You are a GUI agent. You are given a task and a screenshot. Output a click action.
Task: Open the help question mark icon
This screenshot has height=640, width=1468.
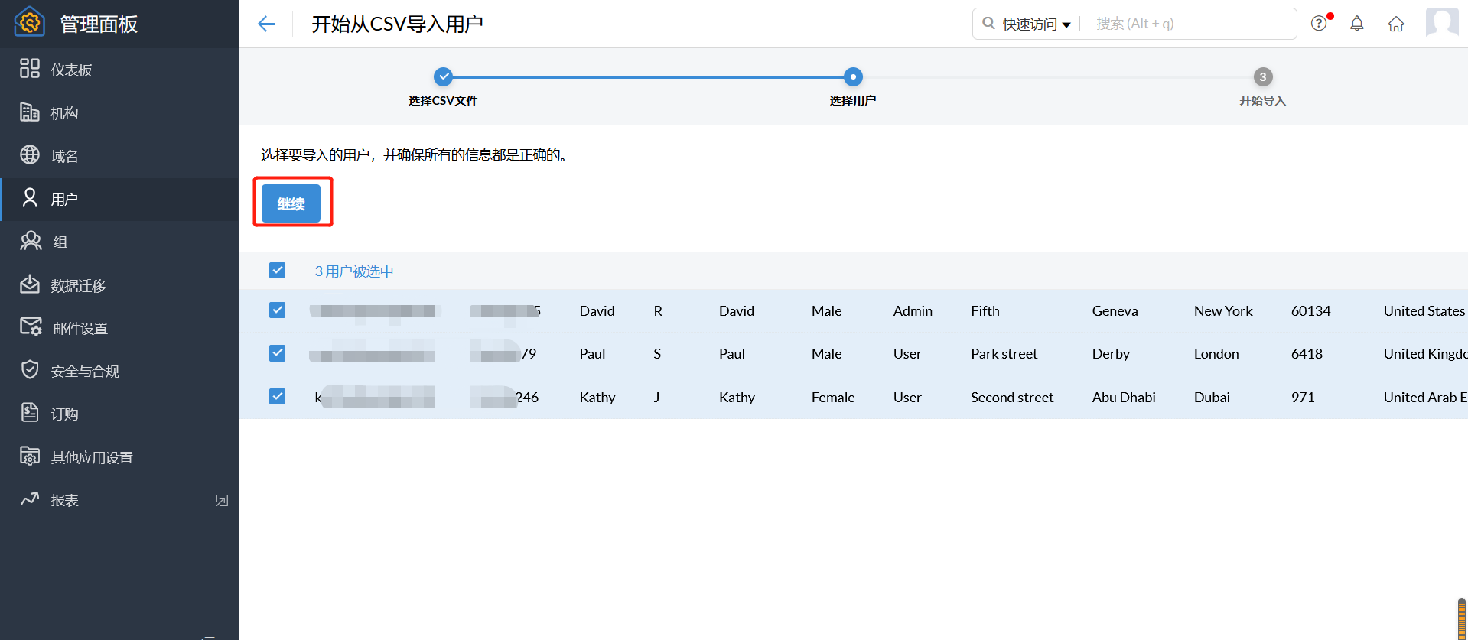(x=1319, y=24)
